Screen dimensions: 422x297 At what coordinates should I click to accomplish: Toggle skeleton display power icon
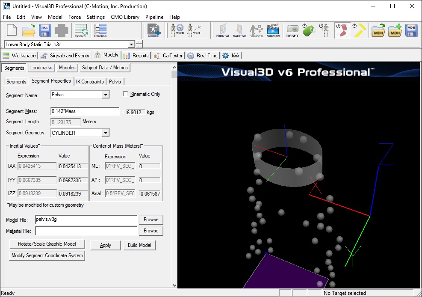(x=325, y=30)
